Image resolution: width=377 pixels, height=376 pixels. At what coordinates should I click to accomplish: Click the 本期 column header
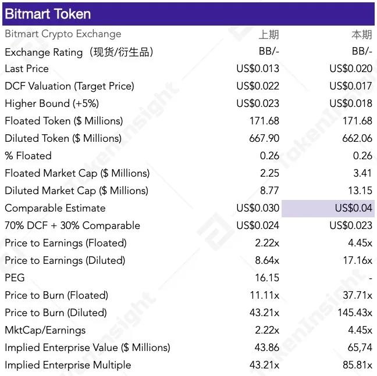(x=361, y=34)
